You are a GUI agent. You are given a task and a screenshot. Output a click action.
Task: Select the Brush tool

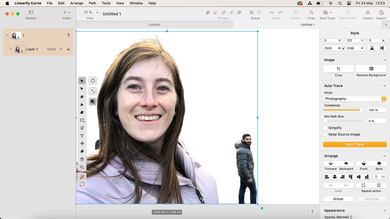(x=82, y=112)
